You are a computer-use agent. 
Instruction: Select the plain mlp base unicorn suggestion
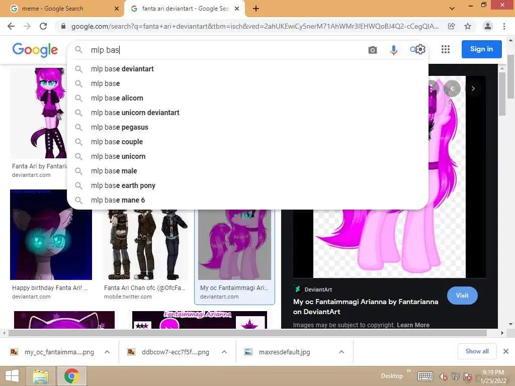click(x=247, y=157)
